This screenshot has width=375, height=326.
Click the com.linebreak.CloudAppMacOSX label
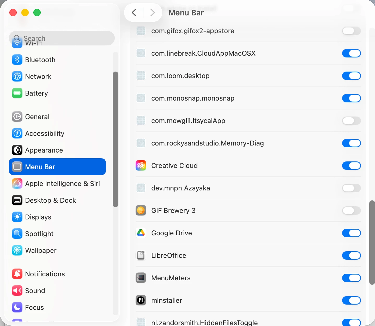[x=203, y=53]
